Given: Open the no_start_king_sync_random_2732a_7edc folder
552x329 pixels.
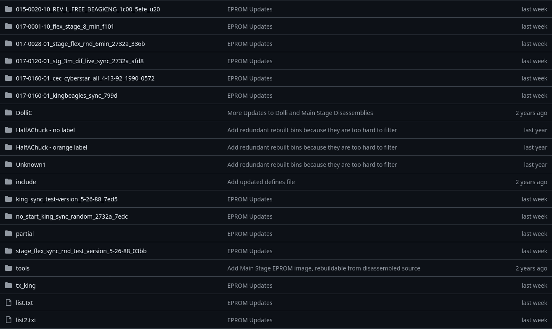Looking at the screenshot, I should click(72, 217).
